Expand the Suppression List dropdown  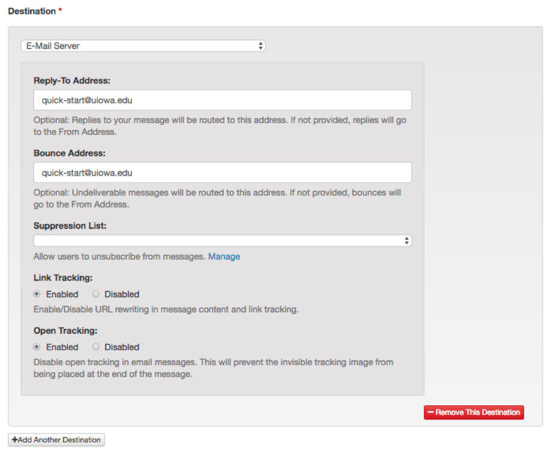pos(222,240)
